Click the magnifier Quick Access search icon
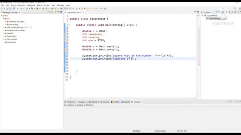Image resolution: width=241 pixels, height=135 pixels. 235,9
